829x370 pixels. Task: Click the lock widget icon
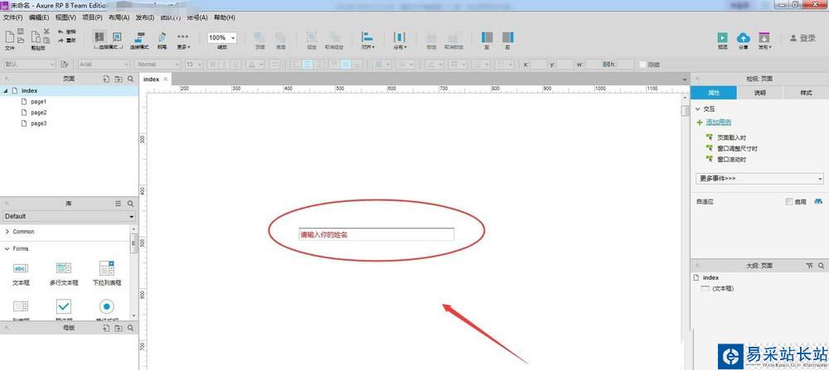(431, 37)
